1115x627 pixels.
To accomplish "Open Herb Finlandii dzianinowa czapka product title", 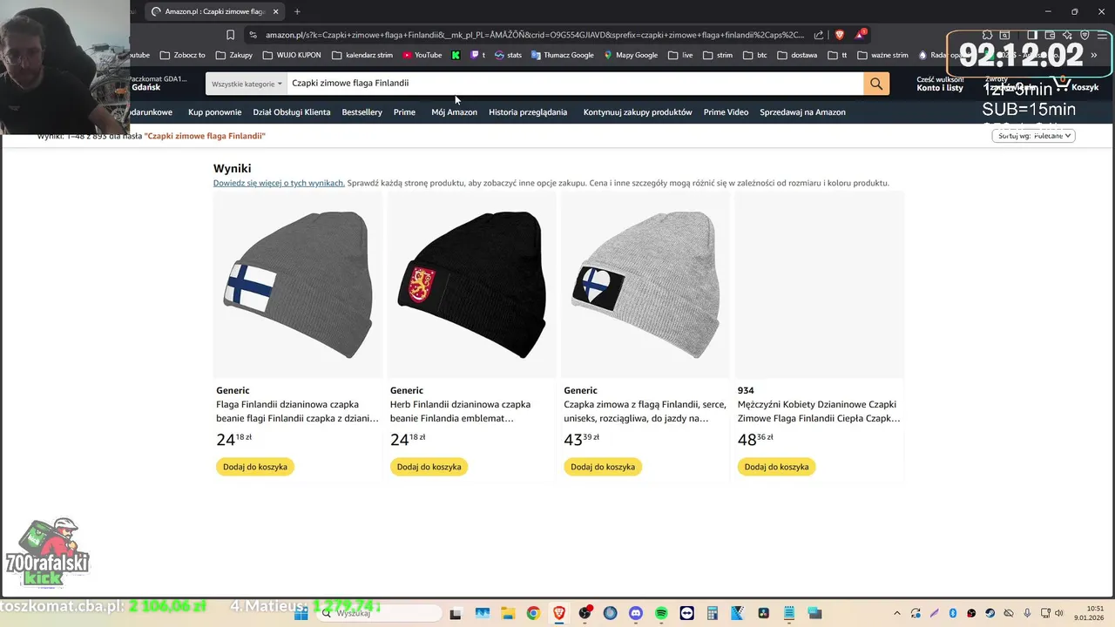I will tap(460, 411).
